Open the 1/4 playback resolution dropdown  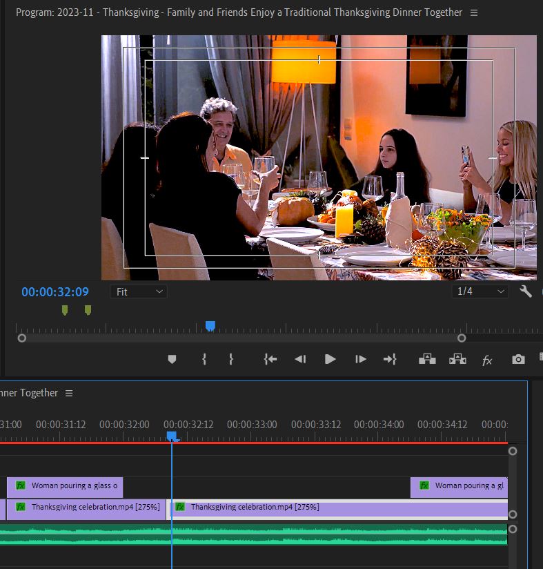[x=480, y=291]
